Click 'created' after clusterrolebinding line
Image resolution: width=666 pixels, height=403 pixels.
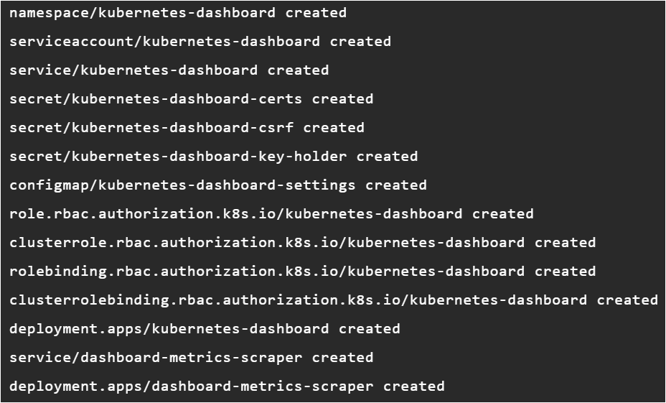627,300
